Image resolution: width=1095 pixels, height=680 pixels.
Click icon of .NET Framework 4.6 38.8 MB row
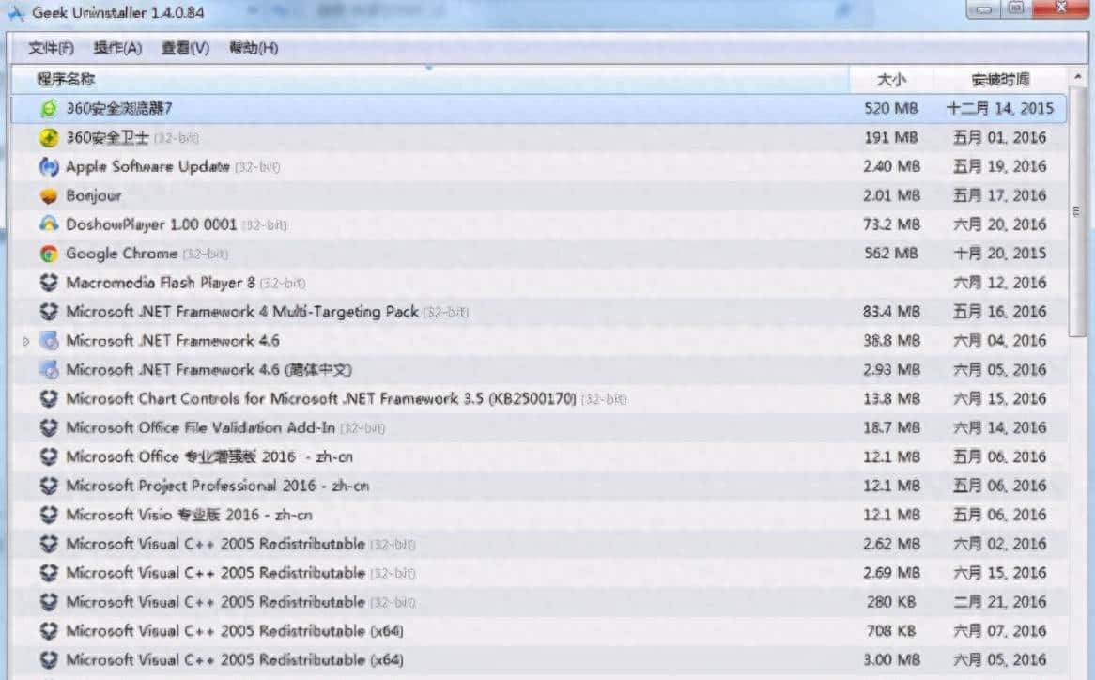(48, 341)
